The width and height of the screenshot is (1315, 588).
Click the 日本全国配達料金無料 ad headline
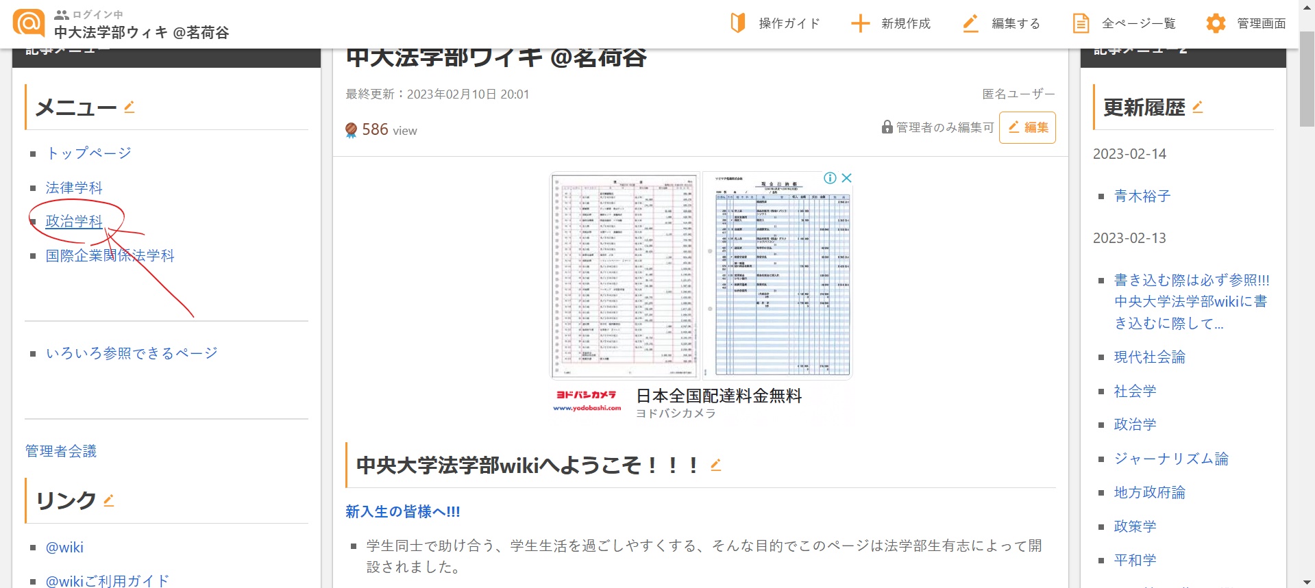[719, 396]
